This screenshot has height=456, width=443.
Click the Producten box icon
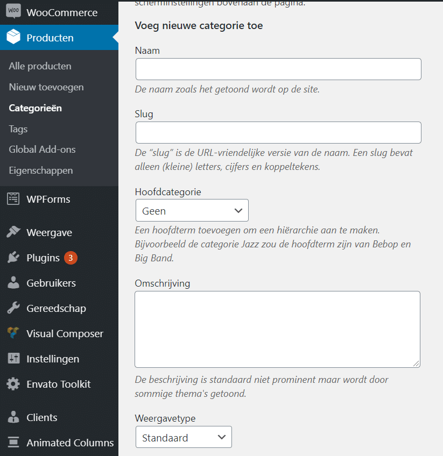point(13,37)
